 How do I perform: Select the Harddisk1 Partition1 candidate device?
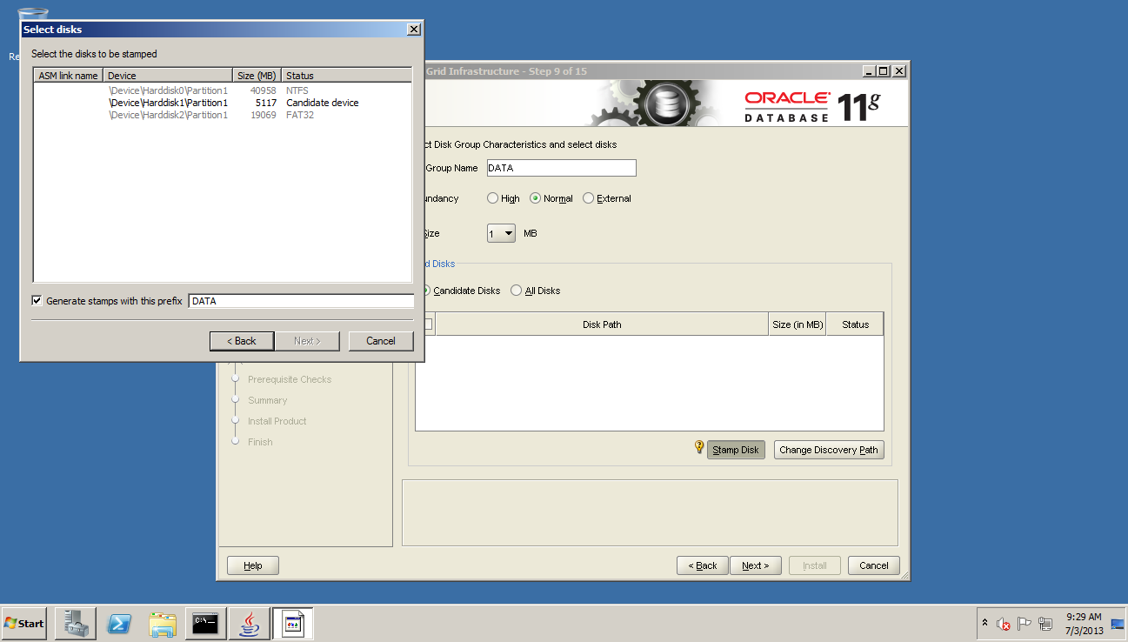tap(168, 103)
